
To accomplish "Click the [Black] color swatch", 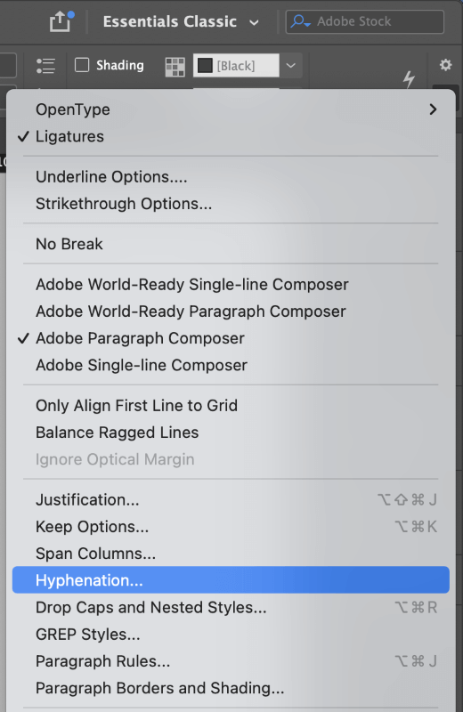I will (205, 65).
